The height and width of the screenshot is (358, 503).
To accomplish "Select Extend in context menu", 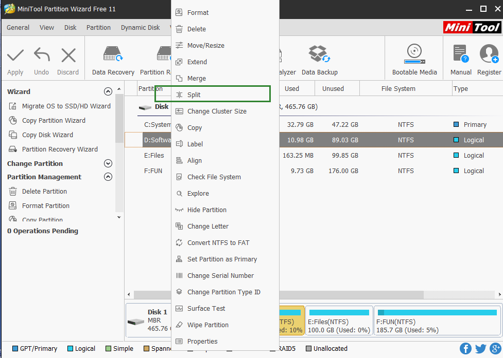I will (x=225, y=62).
